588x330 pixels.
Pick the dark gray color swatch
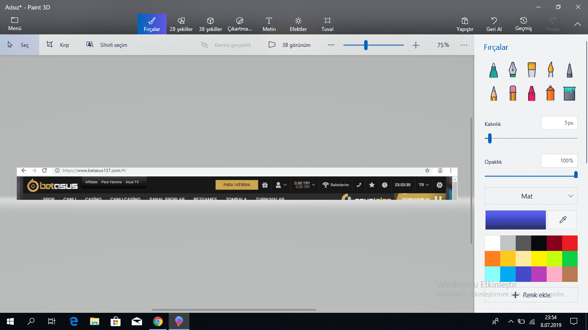[x=523, y=243]
